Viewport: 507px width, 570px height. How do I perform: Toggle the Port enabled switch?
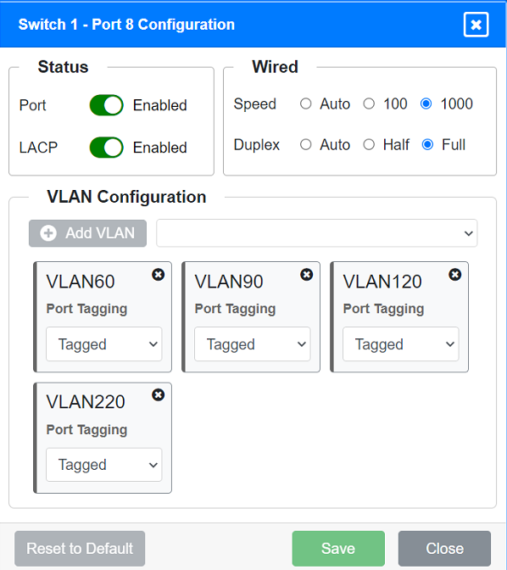107,105
